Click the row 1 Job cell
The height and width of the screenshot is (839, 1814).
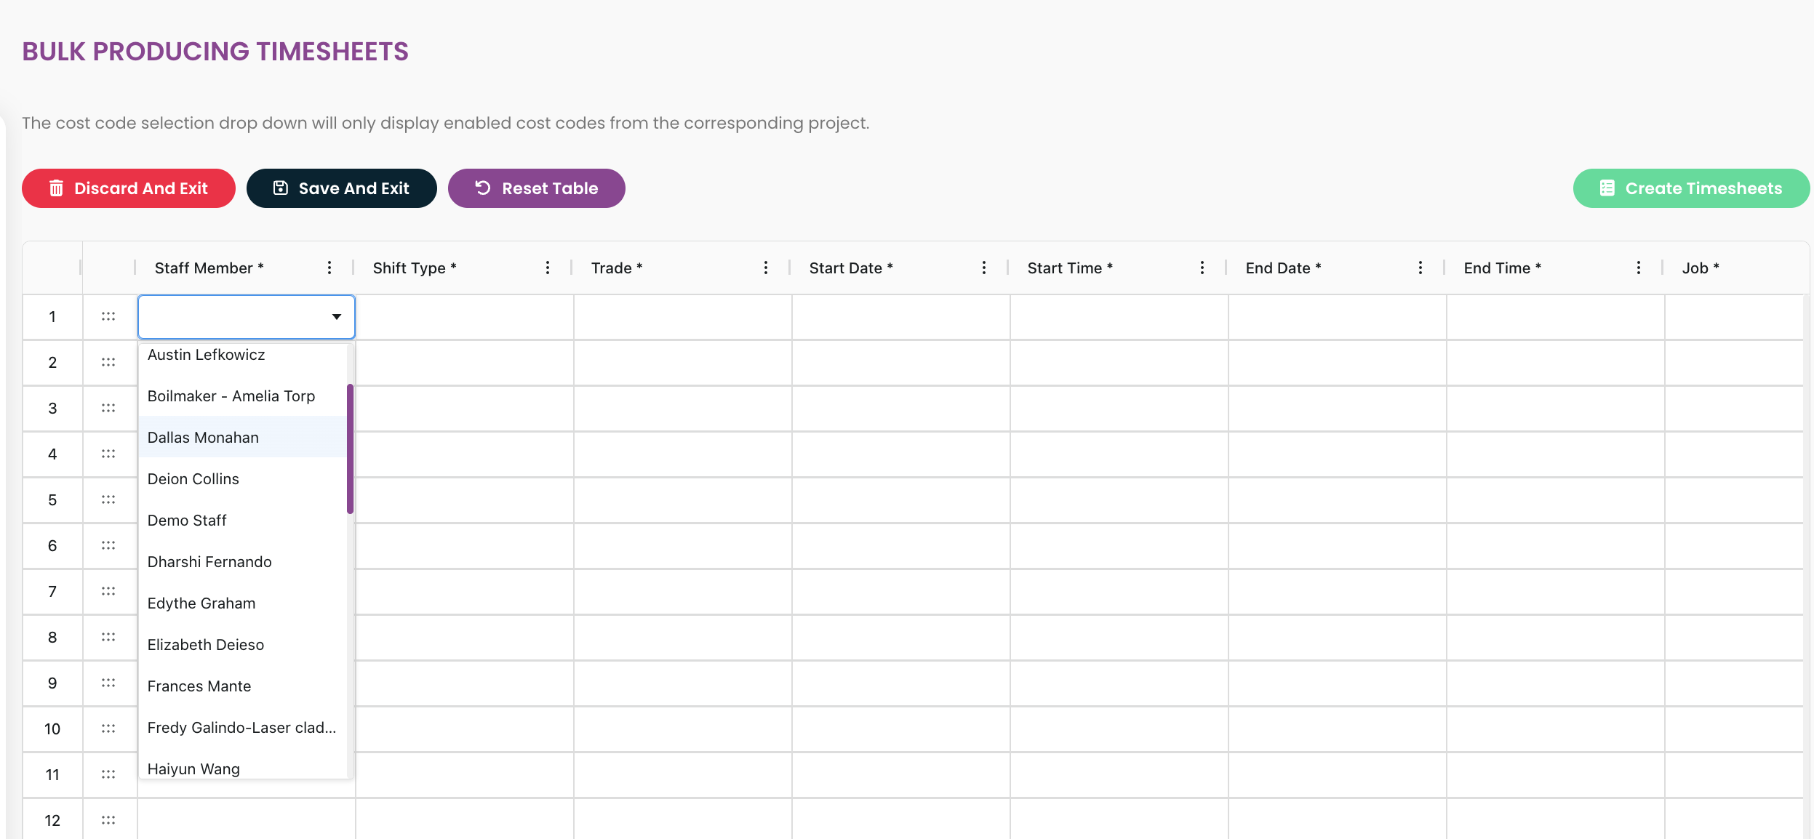[x=1735, y=317]
